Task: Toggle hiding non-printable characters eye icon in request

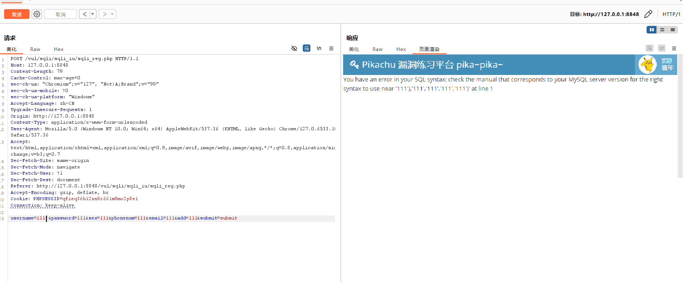Action: coord(294,48)
